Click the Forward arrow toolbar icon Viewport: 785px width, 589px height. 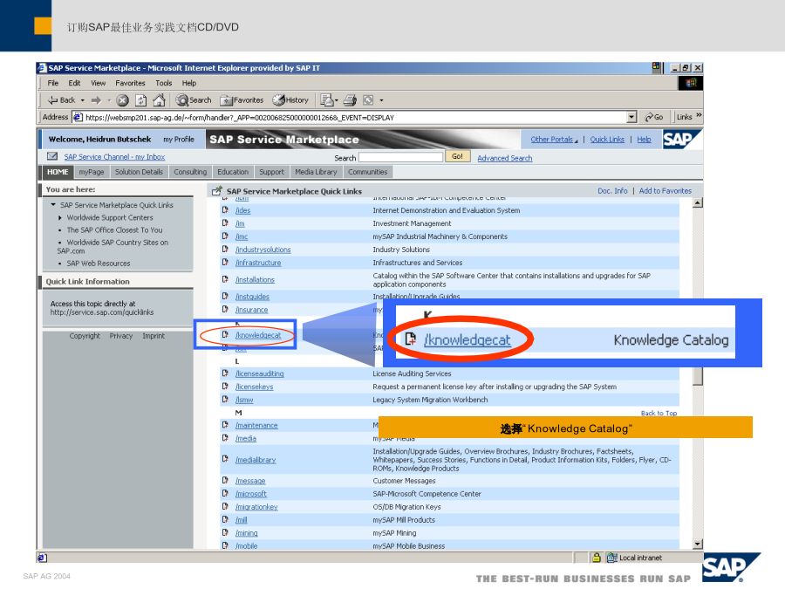tap(96, 100)
